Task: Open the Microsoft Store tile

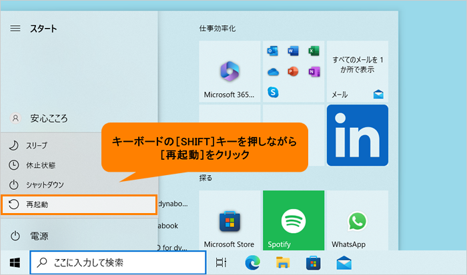Action: (229, 220)
